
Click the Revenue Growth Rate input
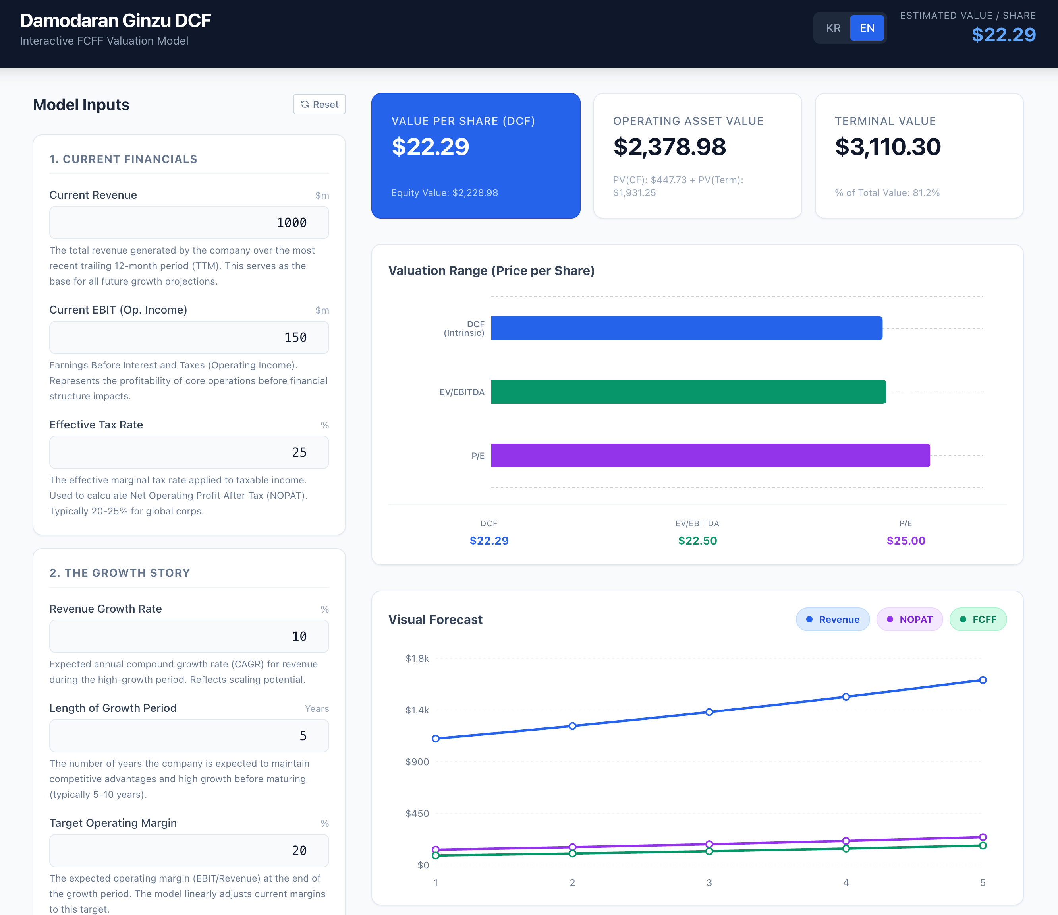189,636
